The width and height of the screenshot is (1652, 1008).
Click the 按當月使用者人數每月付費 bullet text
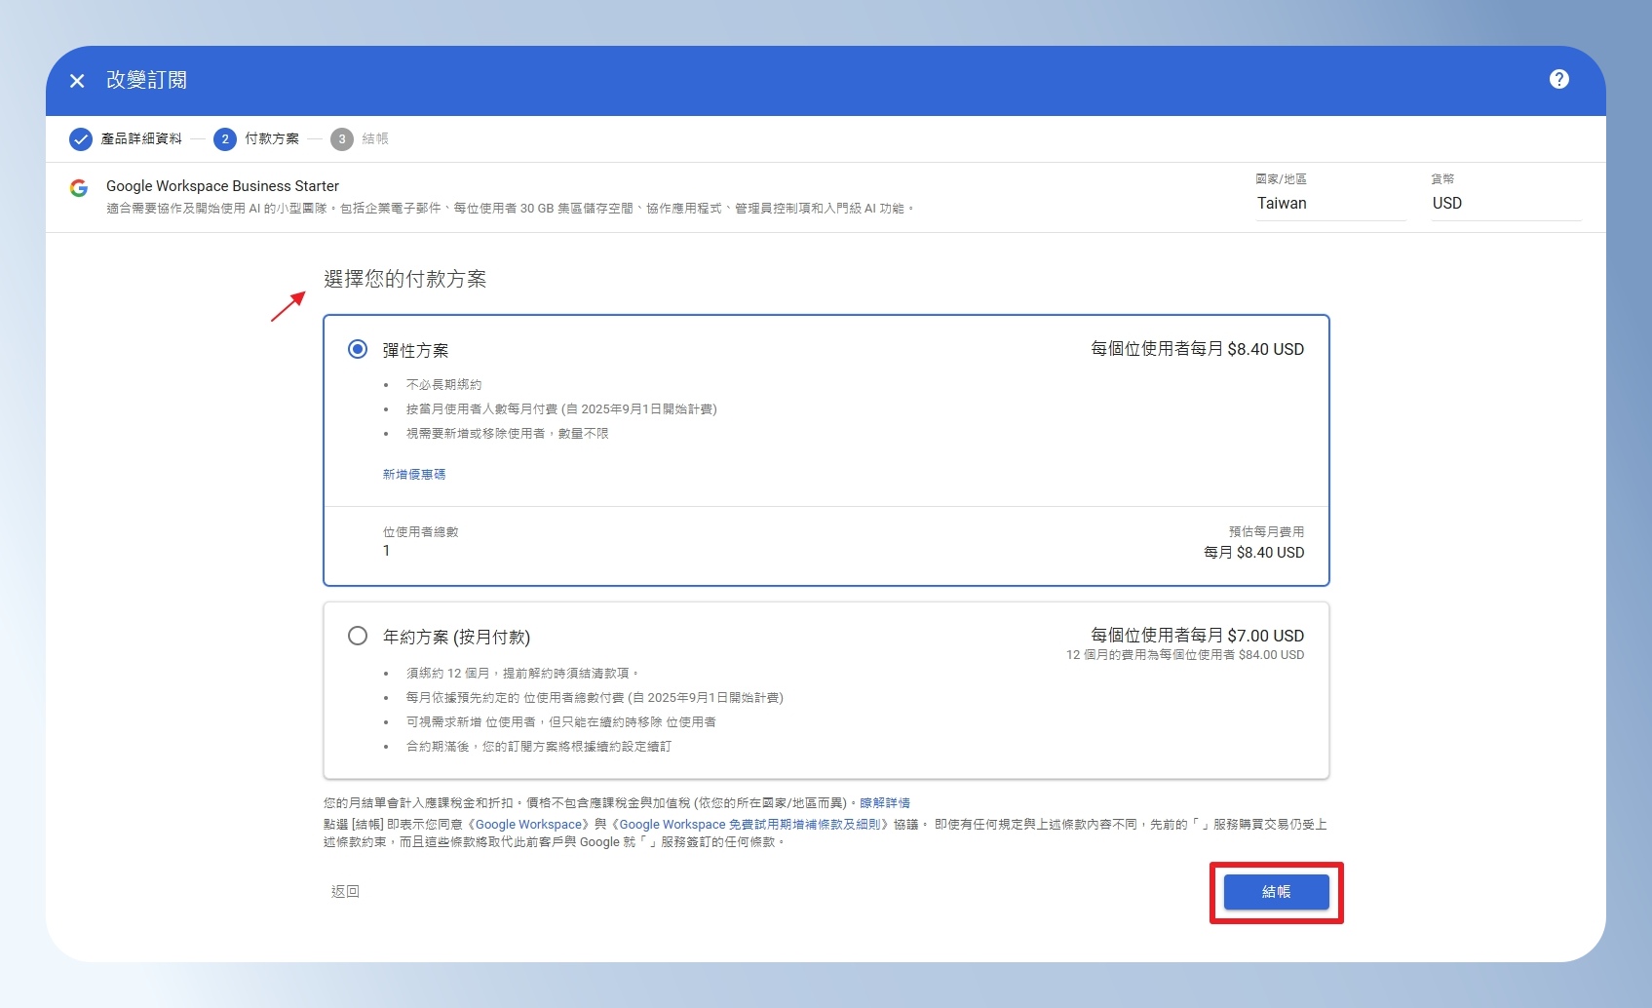[561, 409]
